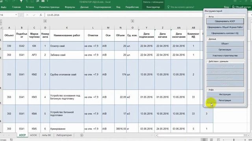Click the horizontal scrollbar right arrow
Image resolution: width=252 pixels, height=141 pixels.
[248, 136]
